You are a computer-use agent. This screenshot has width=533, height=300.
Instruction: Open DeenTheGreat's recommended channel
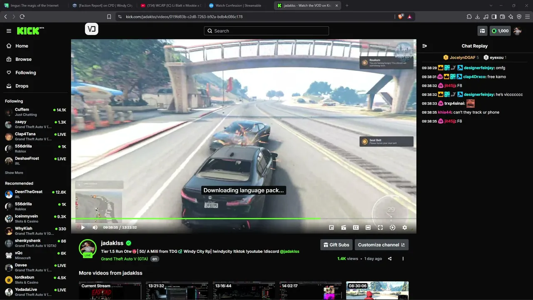click(x=35, y=194)
